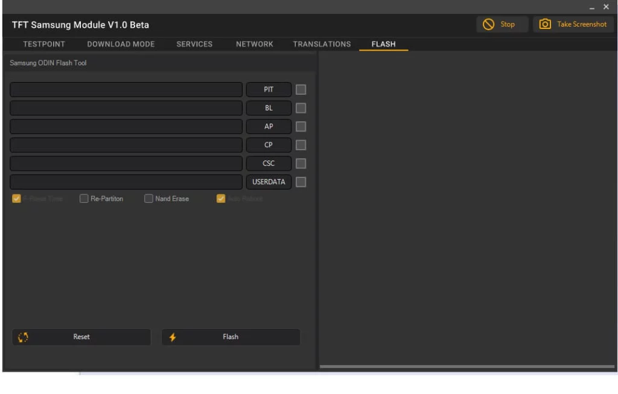Go to the NETWORK tab
Image resolution: width=618 pixels, height=394 pixels.
tap(255, 44)
